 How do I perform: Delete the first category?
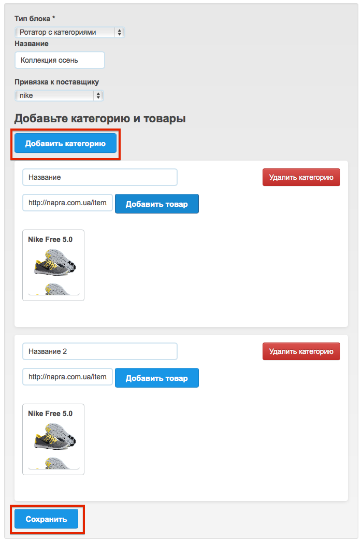301,177
